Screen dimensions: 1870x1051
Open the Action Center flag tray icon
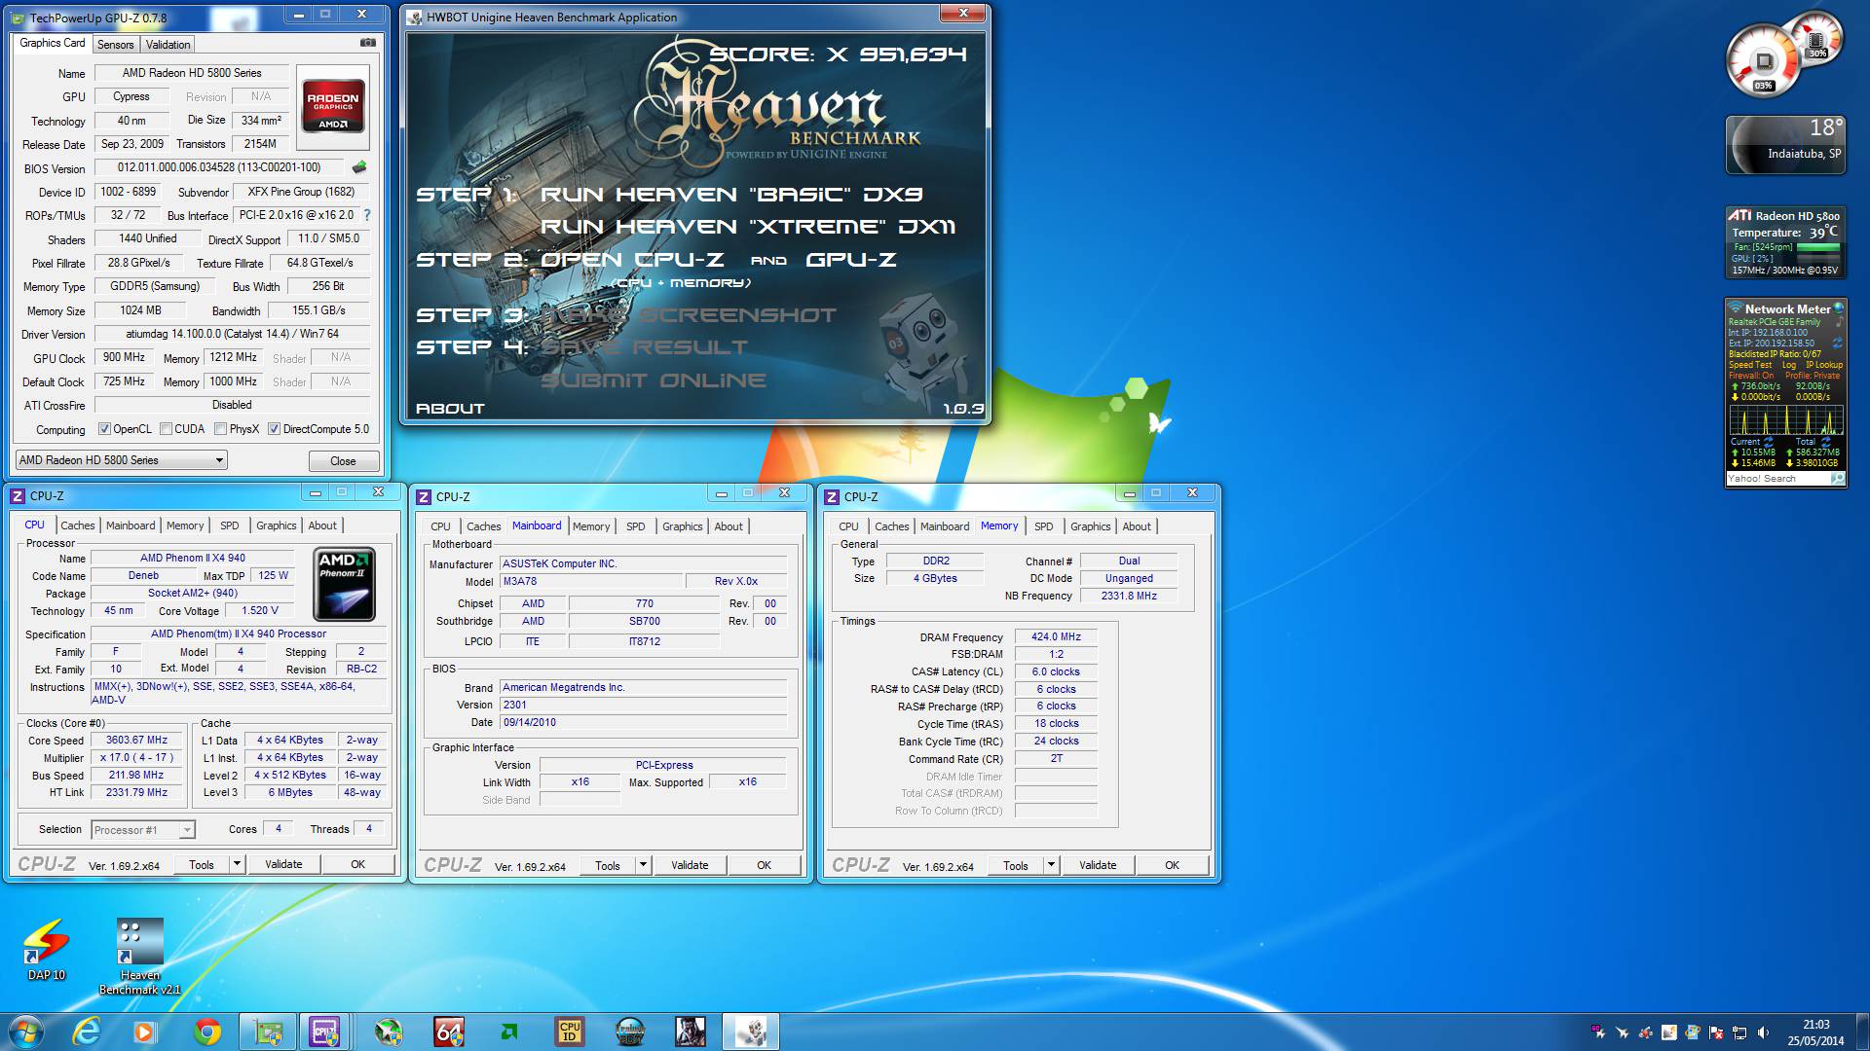pyautogui.click(x=1716, y=1033)
